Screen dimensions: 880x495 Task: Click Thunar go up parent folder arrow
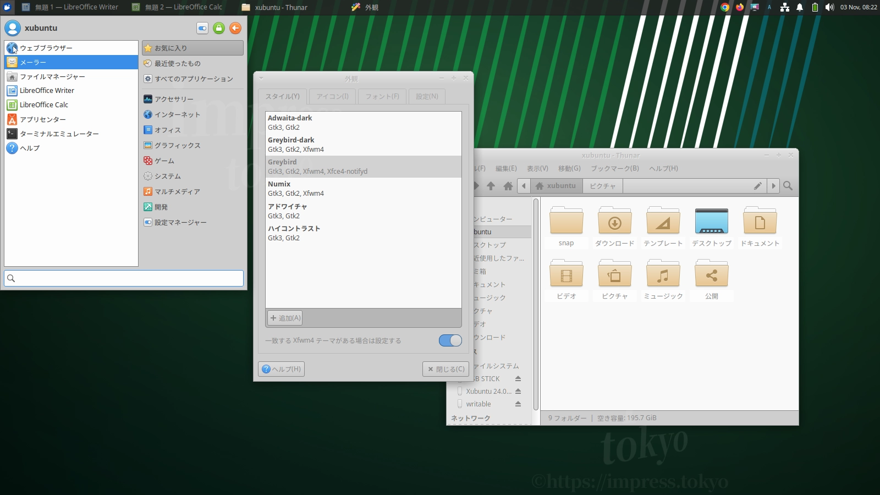coord(491,186)
